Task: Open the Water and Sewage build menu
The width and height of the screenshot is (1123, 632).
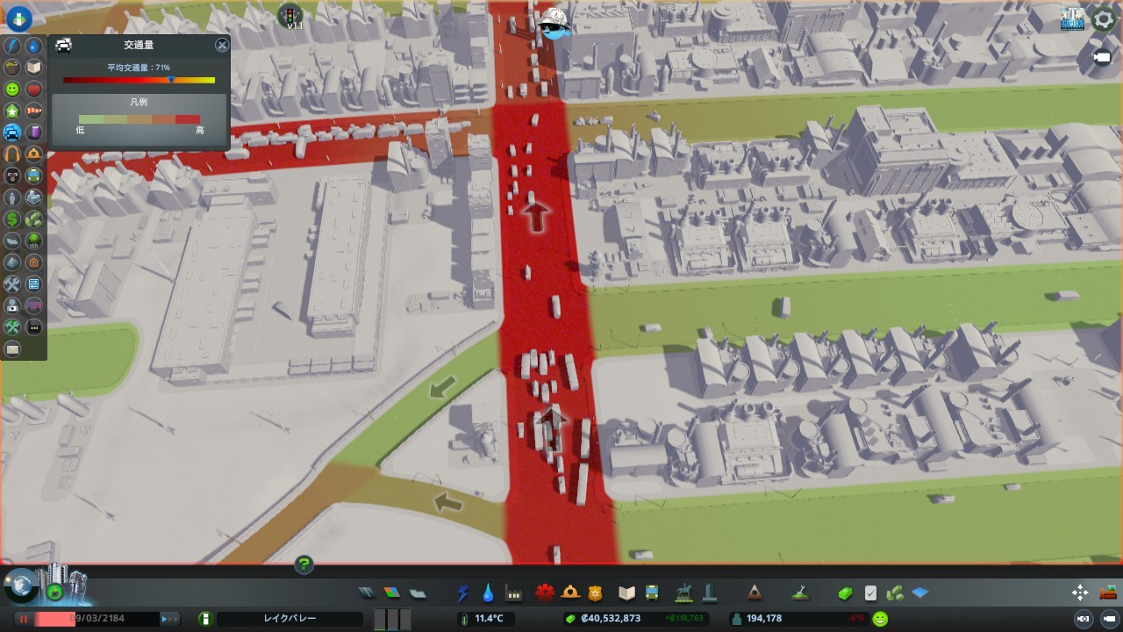Action: coord(488,593)
